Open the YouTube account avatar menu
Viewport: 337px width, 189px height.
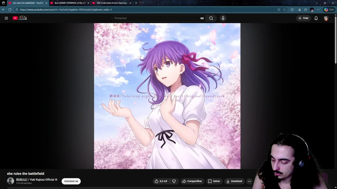click(x=326, y=18)
